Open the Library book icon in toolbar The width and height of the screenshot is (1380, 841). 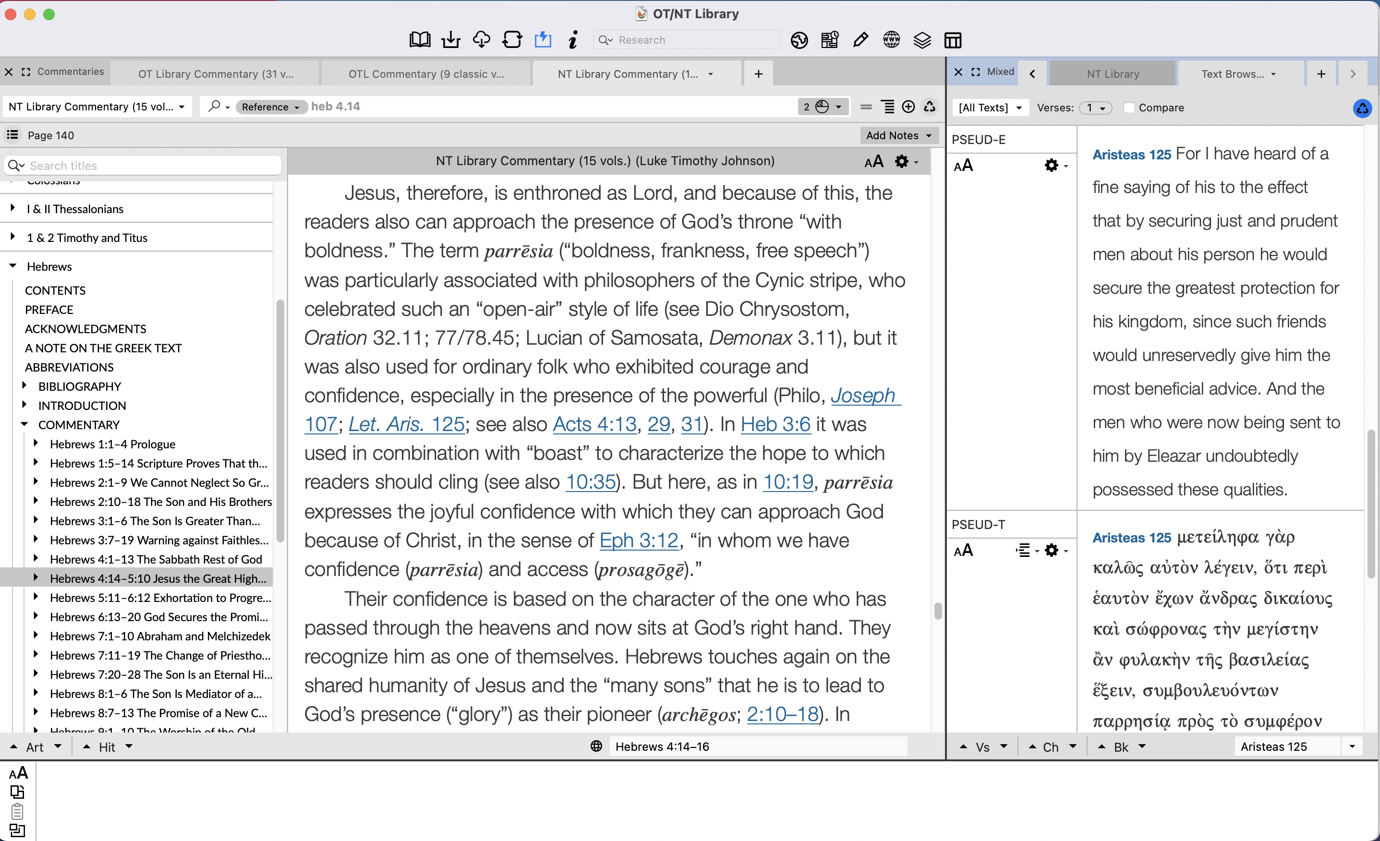420,40
